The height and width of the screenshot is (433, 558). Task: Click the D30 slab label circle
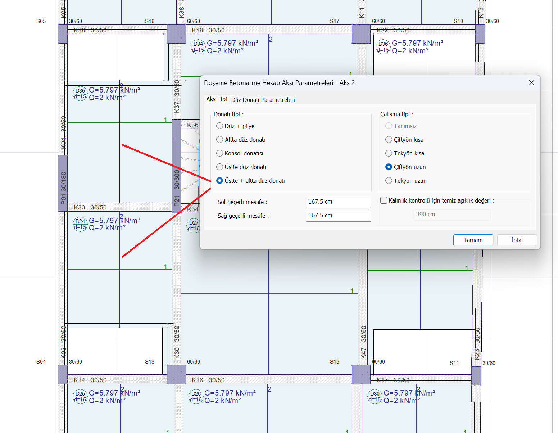[375, 397]
